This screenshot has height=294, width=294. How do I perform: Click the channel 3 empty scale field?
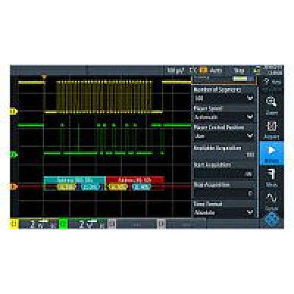point(137,224)
